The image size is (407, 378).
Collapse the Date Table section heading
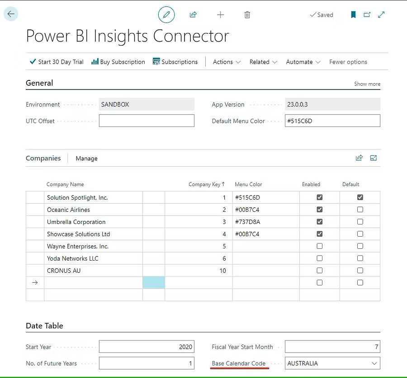(x=44, y=326)
